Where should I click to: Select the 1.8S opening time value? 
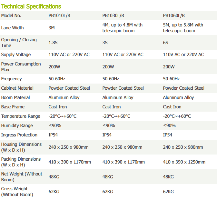pyautogui.click(x=54, y=43)
